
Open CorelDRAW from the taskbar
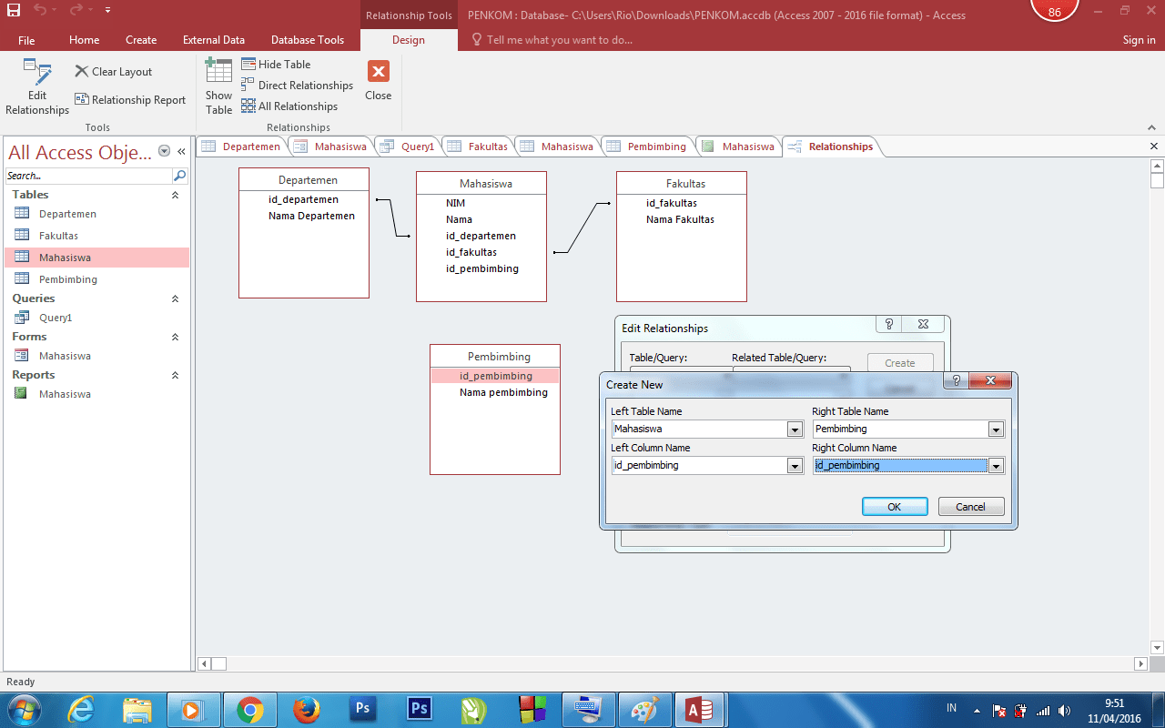[474, 710]
